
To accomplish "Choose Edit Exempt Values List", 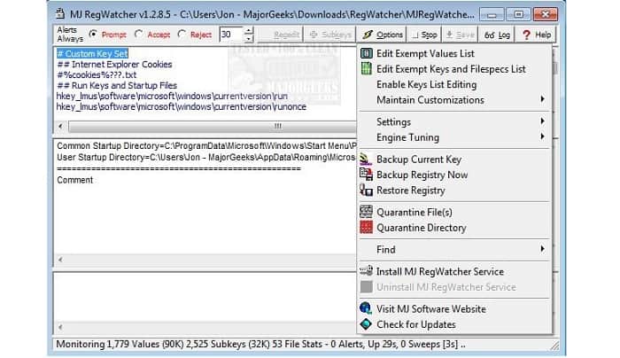I will pyautogui.click(x=454, y=53).
